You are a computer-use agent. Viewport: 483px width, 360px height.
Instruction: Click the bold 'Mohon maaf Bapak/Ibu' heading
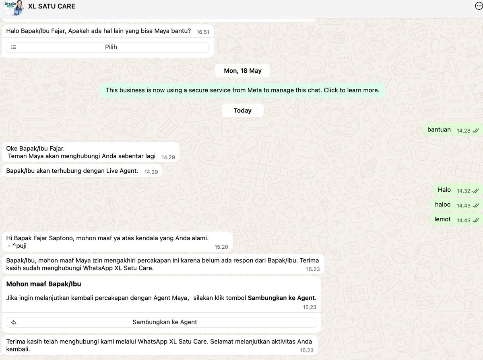click(x=44, y=284)
